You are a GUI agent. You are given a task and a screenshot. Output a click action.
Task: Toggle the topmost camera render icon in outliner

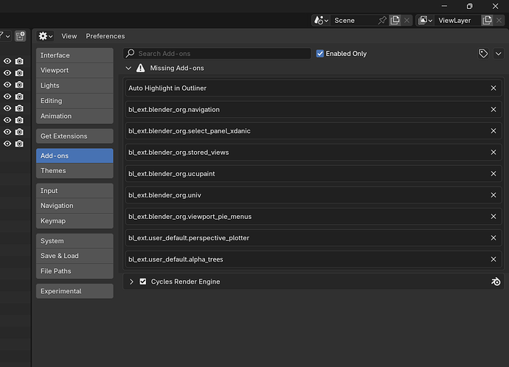coord(19,61)
